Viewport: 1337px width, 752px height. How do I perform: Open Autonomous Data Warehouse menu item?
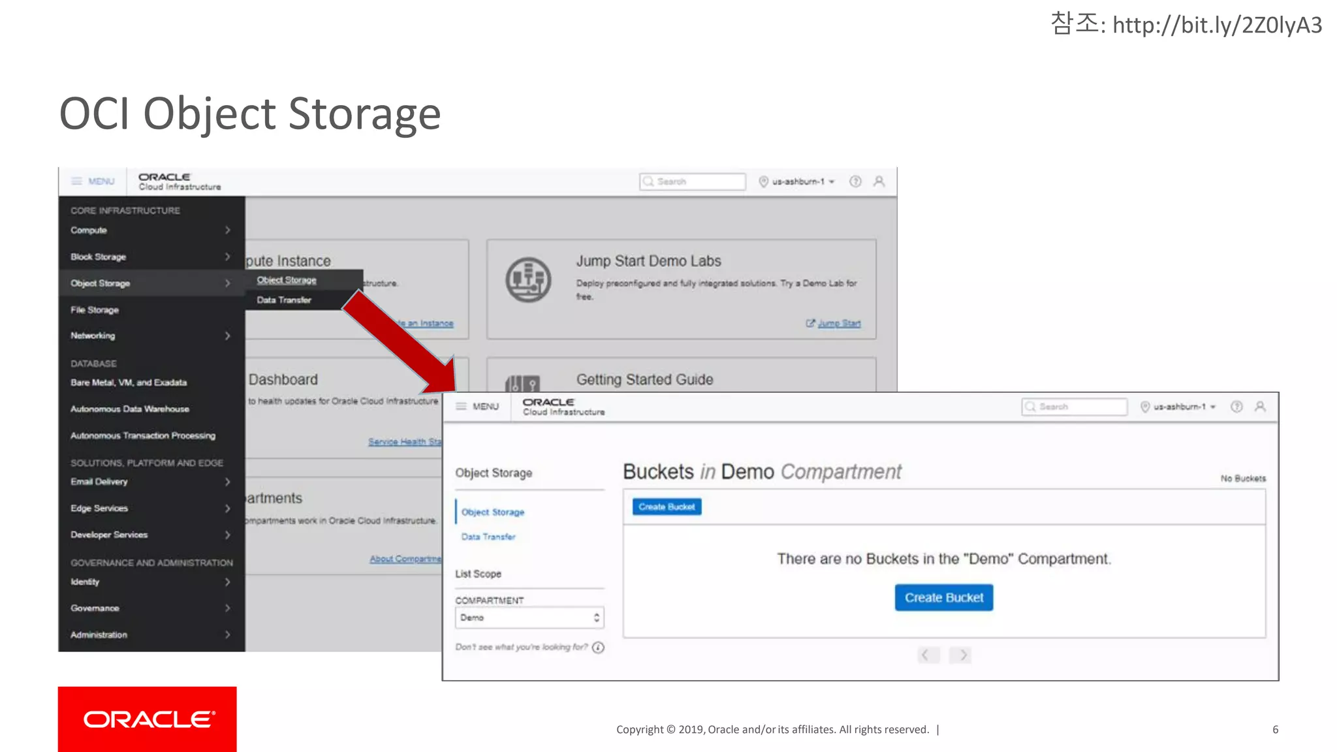[130, 409]
